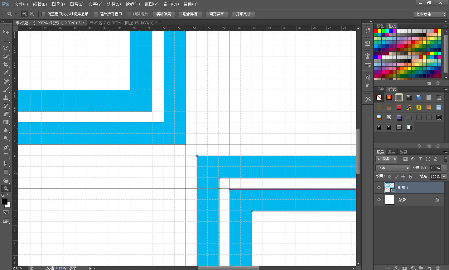The width and height of the screenshot is (449, 270).
Task: Select the Brush tool
Action: [6, 90]
